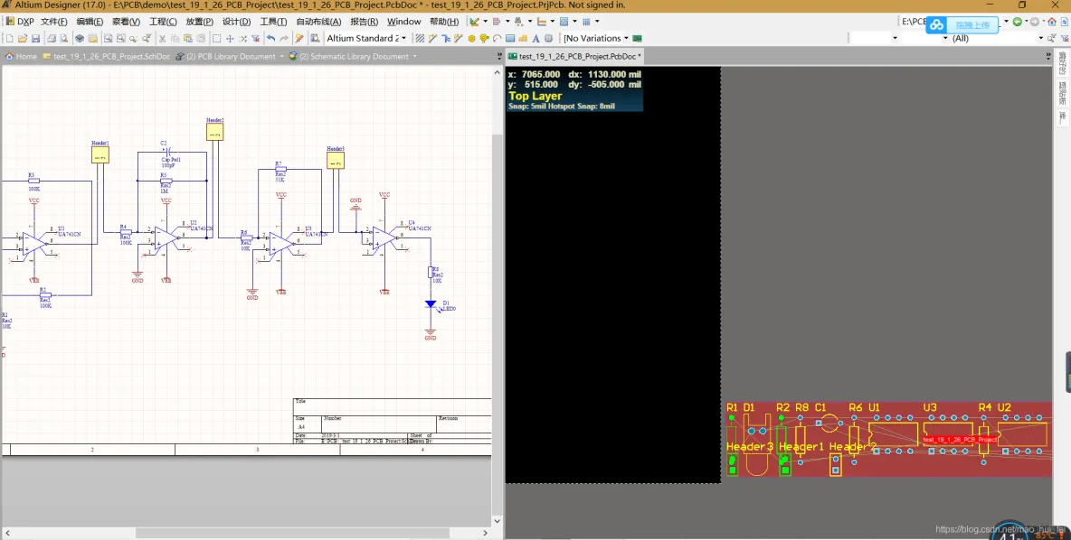1071x540 pixels.
Task: Open the 设计(D) menu
Action: point(236,21)
